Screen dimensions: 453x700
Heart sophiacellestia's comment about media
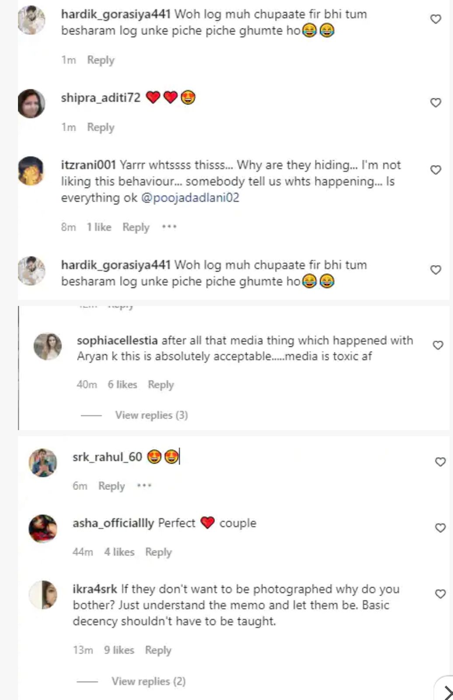(438, 345)
